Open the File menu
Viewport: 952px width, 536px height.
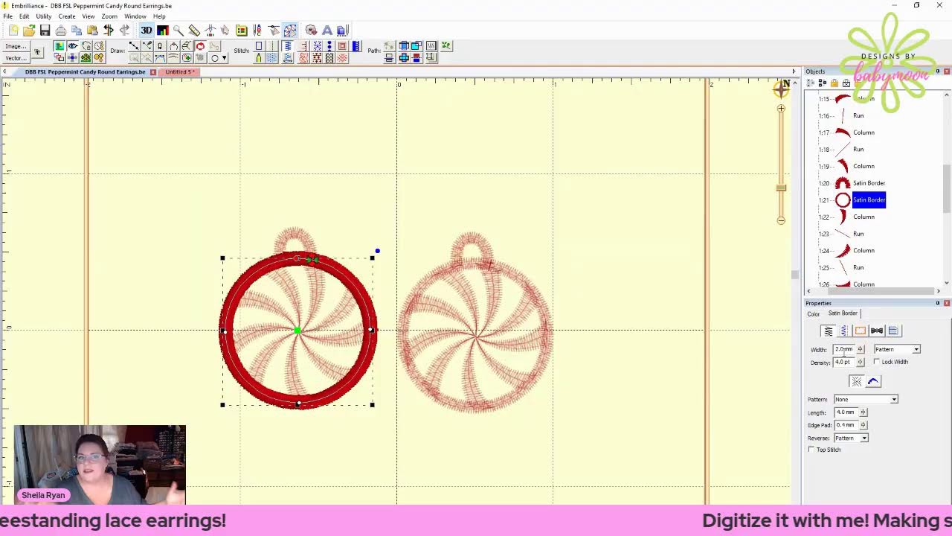[x=7, y=16]
